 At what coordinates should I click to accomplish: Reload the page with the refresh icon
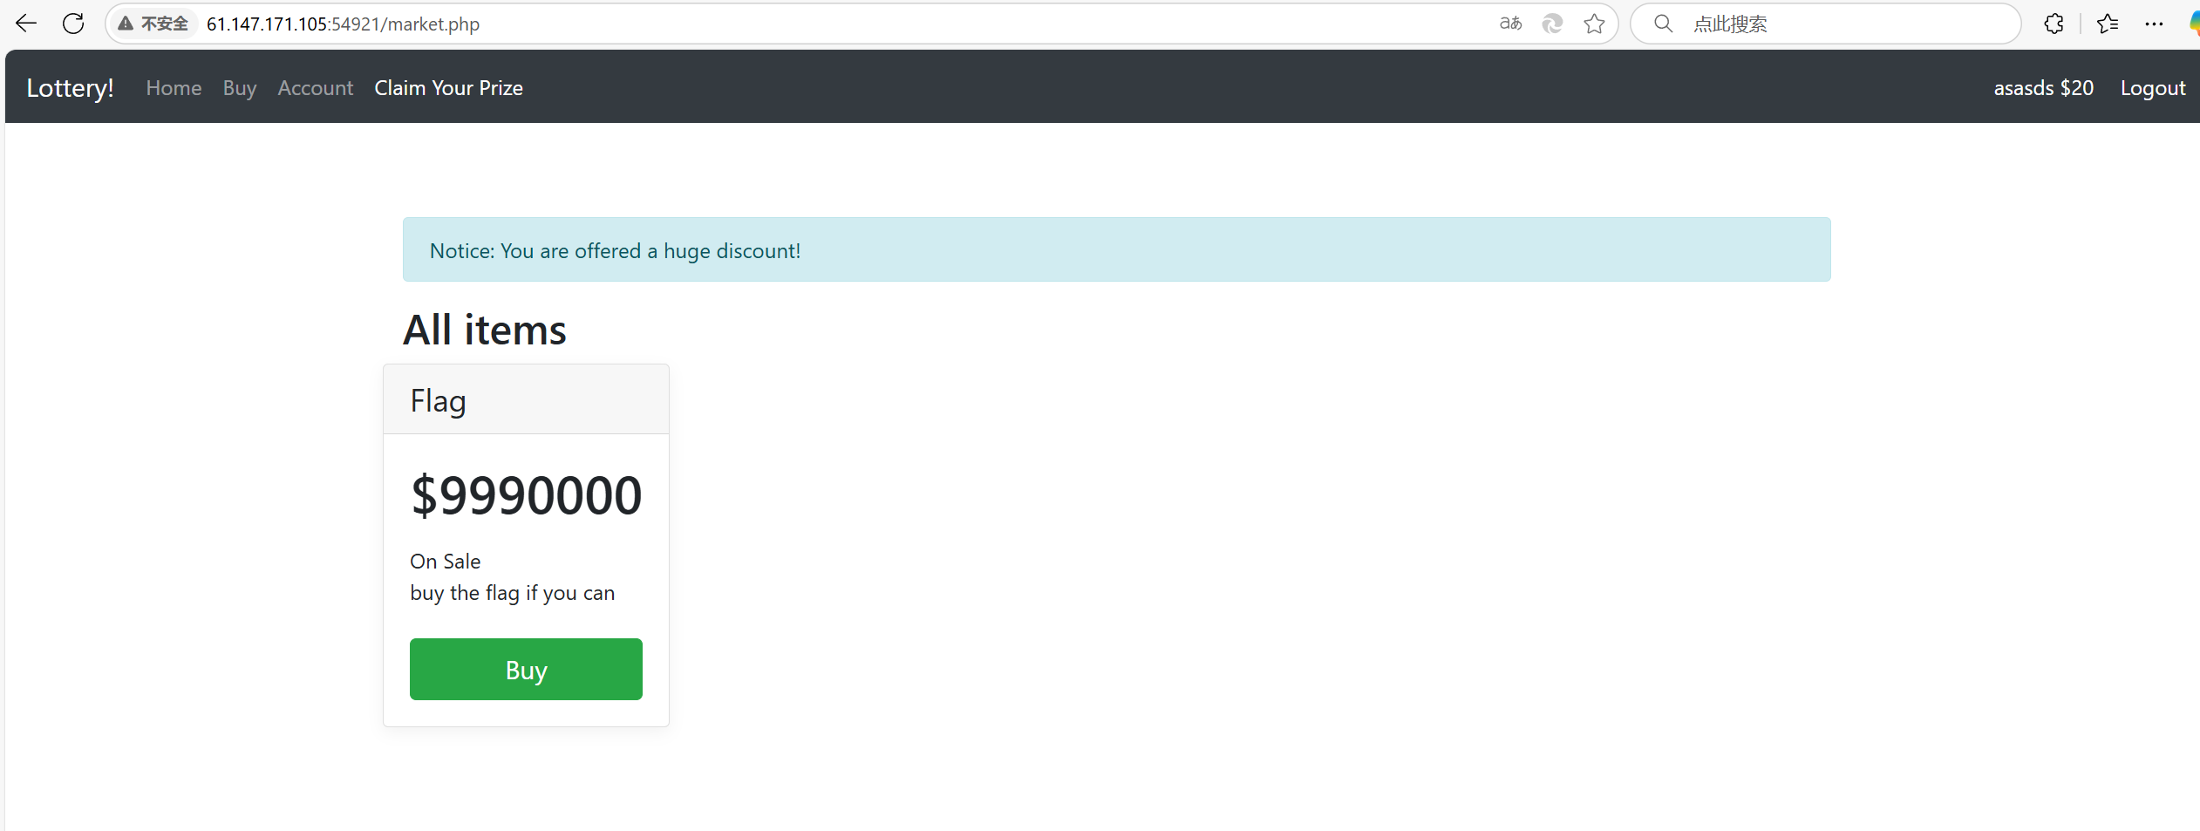coord(73,24)
